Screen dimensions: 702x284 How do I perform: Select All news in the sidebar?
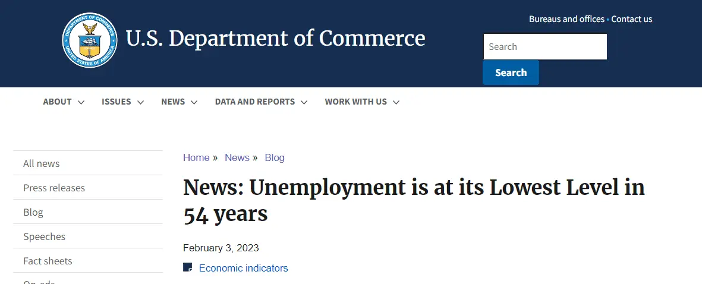pyautogui.click(x=42, y=163)
